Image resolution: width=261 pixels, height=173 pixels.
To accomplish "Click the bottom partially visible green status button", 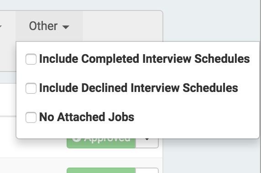I will pyautogui.click(x=101, y=170).
